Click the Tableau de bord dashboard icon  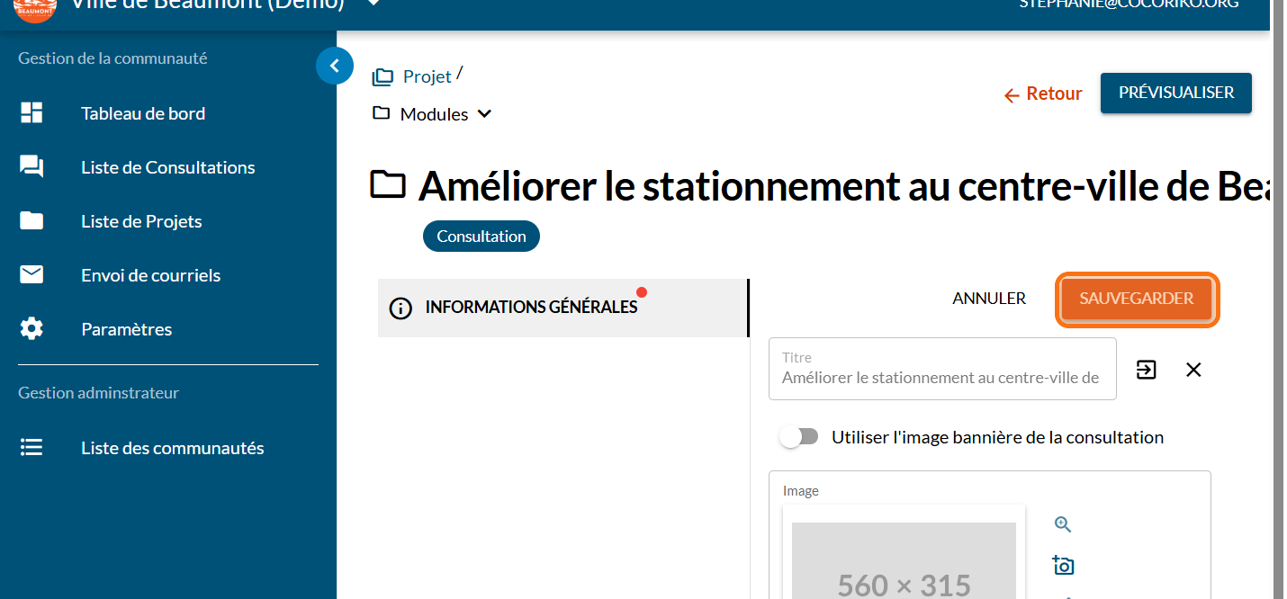pos(31,113)
